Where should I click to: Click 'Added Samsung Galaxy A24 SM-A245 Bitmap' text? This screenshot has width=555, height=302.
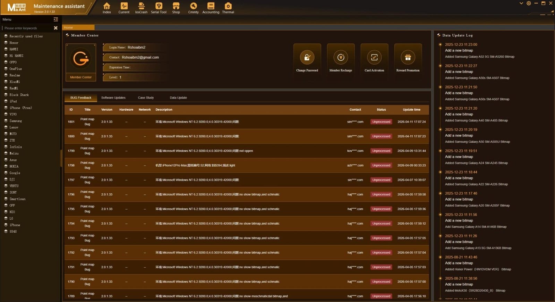tap(476, 163)
